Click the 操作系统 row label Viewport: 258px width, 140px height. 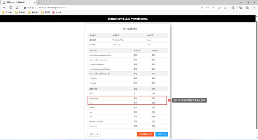[93, 40]
